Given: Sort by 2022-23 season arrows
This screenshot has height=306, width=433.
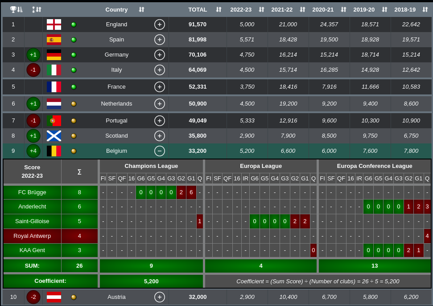Looking at the screenshot, I should point(261,9).
